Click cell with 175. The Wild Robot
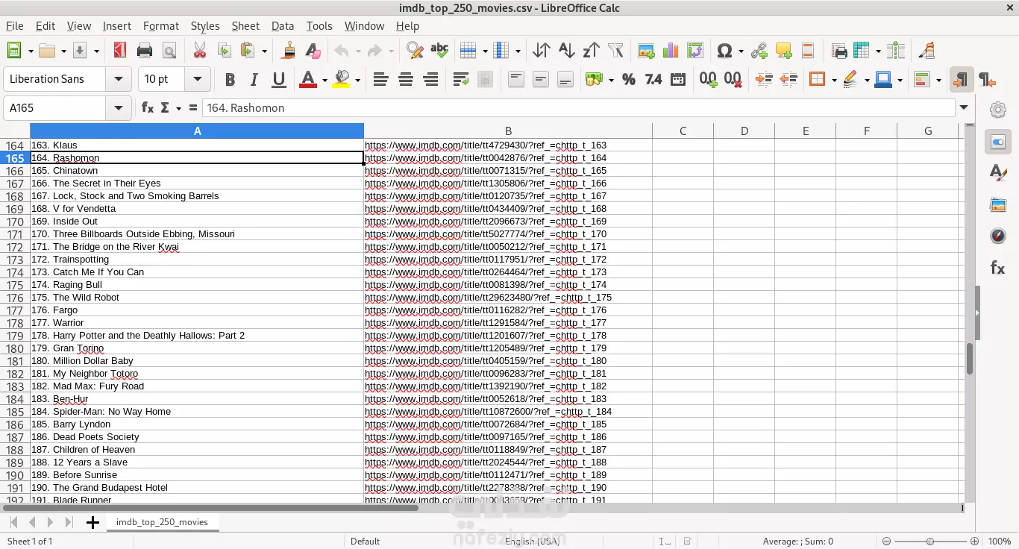Image resolution: width=1019 pixels, height=549 pixels. [197, 298]
